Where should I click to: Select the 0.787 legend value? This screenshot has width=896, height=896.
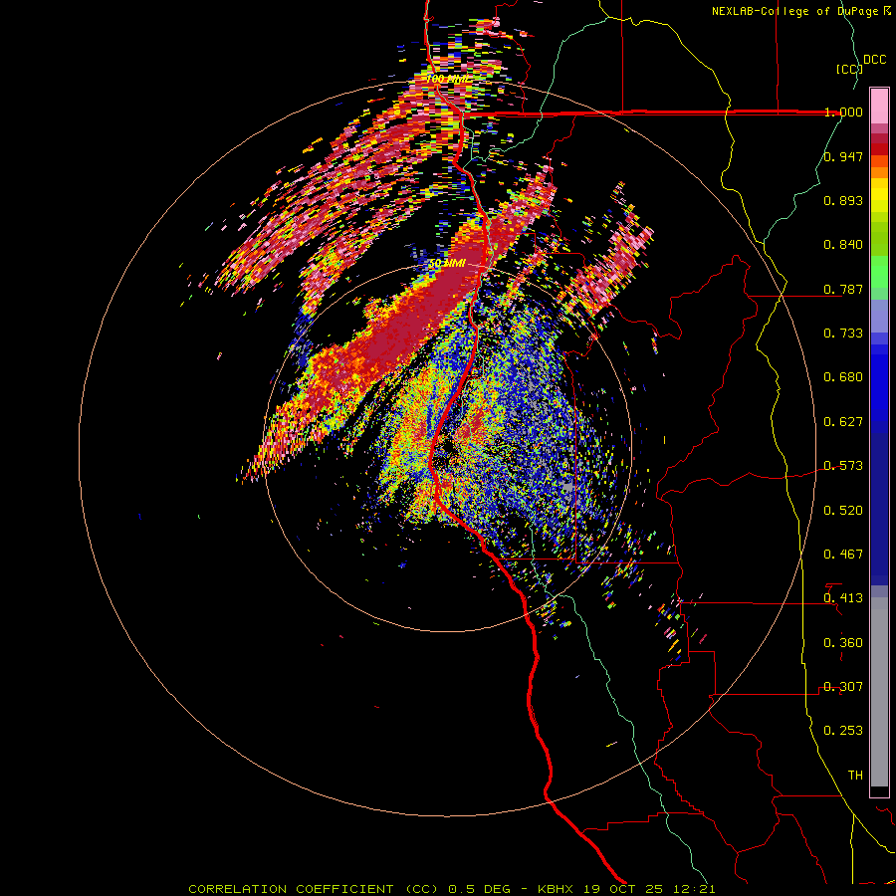843,289
